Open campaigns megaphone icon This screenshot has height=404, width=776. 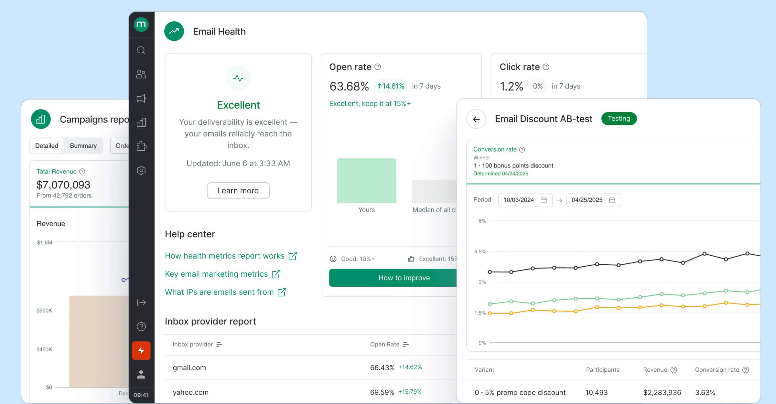(x=141, y=98)
